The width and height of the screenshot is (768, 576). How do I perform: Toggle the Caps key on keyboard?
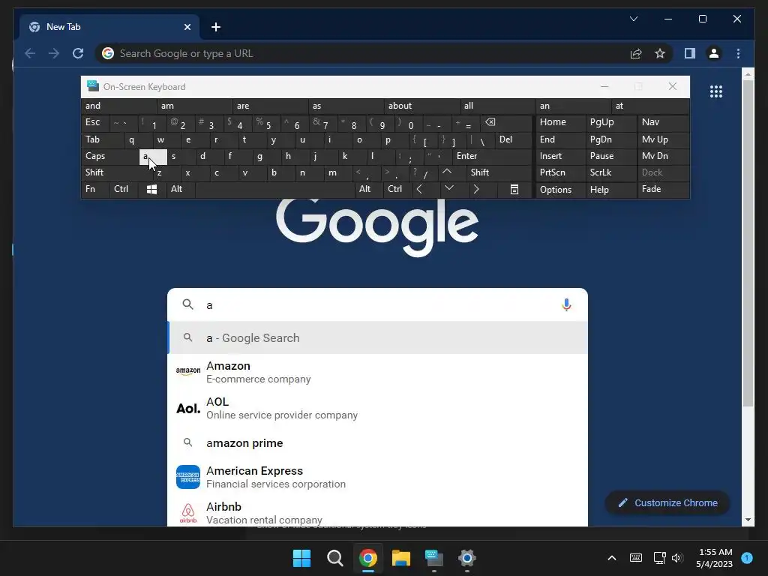[109, 156]
